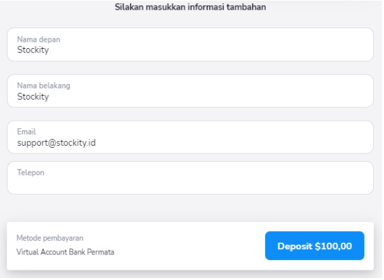
Task: Click the payment method summary panel
Action: point(190,246)
